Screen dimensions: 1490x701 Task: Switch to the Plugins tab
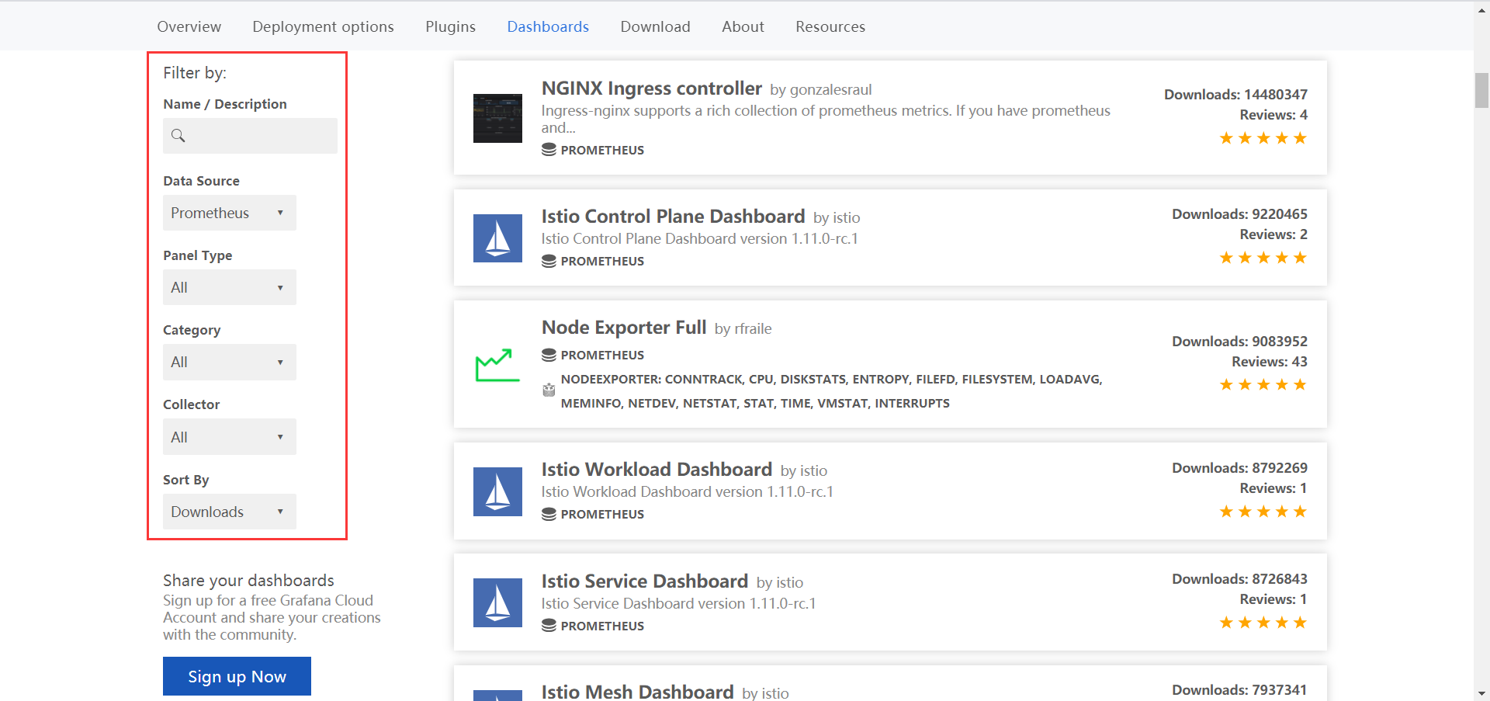pos(450,26)
